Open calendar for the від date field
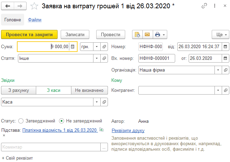The width and height of the screenshot is (230, 162). click(x=225, y=47)
